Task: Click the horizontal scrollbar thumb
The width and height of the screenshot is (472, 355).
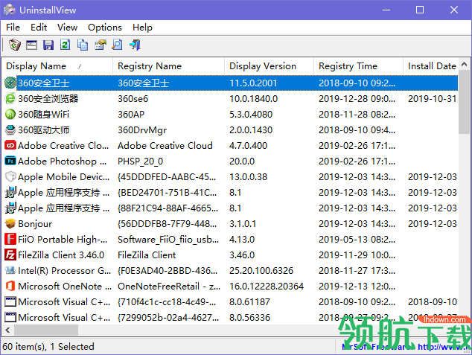Action: 46,330
